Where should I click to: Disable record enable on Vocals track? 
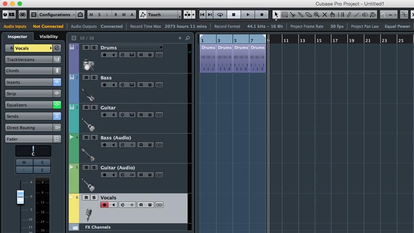point(104,205)
